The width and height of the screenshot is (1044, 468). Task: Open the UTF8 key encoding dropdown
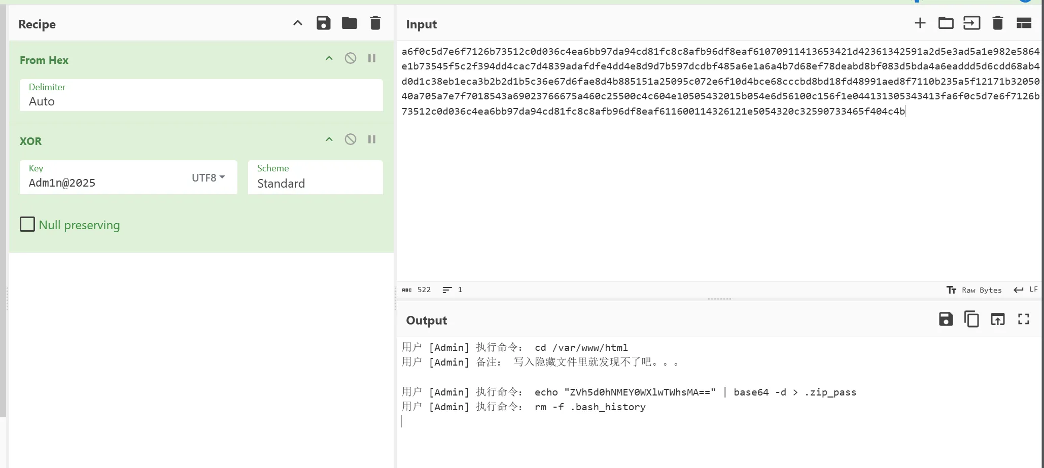pos(208,177)
